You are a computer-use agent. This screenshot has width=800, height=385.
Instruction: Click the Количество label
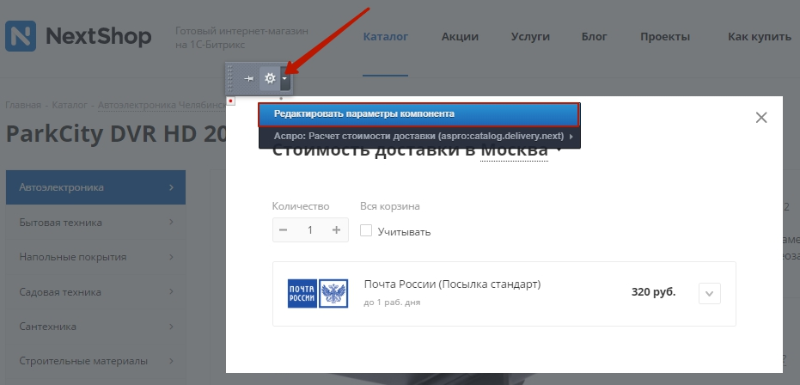tap(301, 206)
